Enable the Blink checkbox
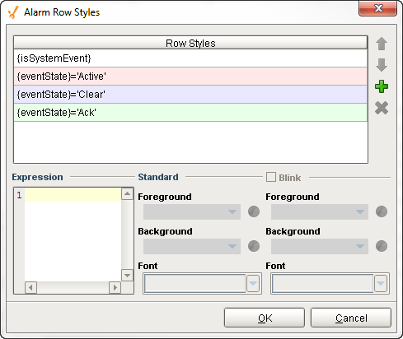403x339 pixels. click(x=271, y=177)
